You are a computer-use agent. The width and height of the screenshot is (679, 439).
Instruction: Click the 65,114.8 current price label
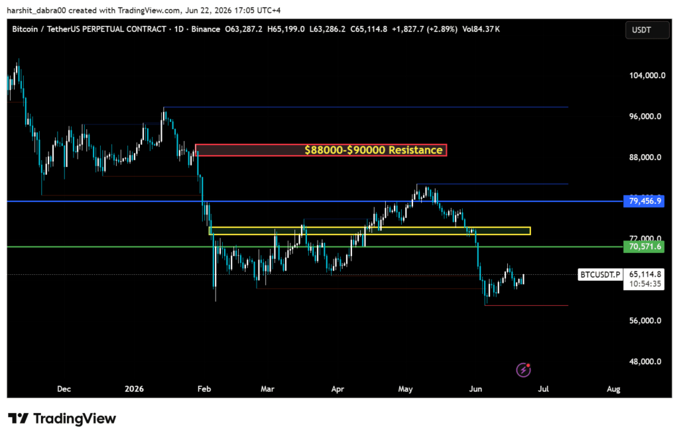645,274
